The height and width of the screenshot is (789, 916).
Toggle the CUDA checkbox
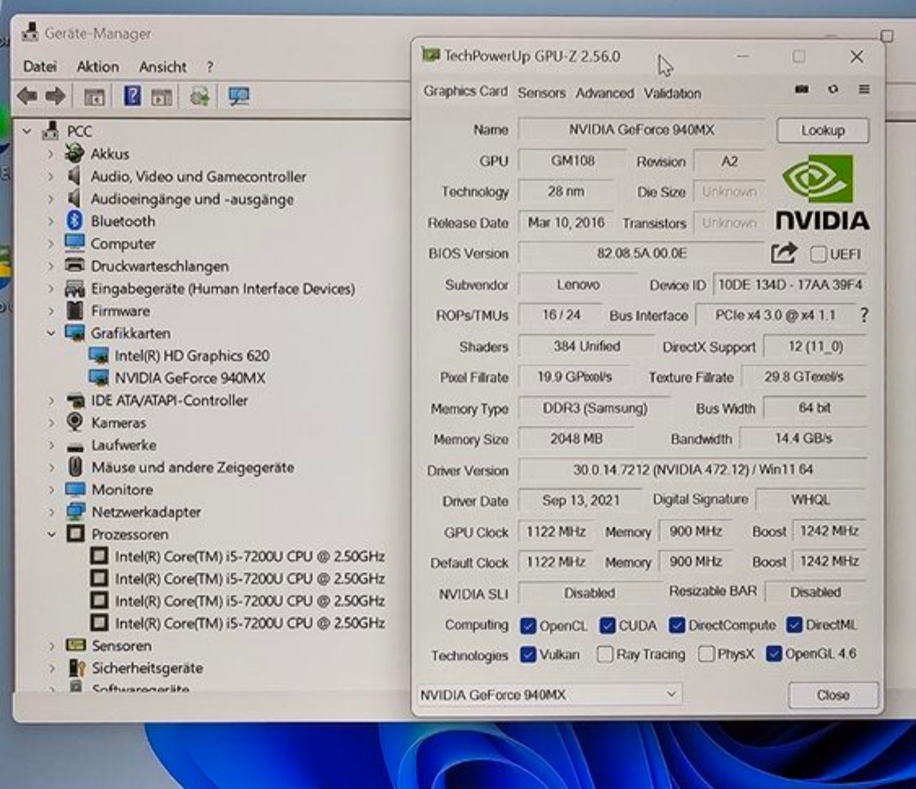[x=607, y=626]
